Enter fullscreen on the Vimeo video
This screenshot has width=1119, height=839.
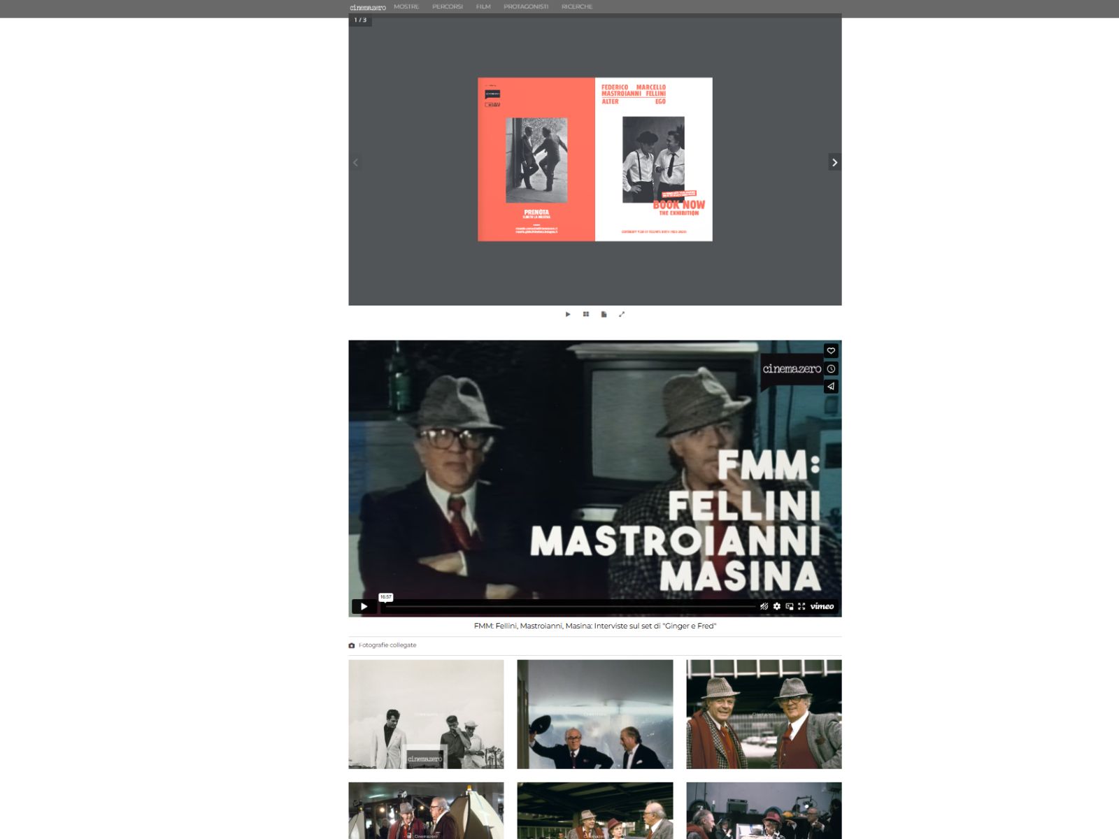click(801, 606)
